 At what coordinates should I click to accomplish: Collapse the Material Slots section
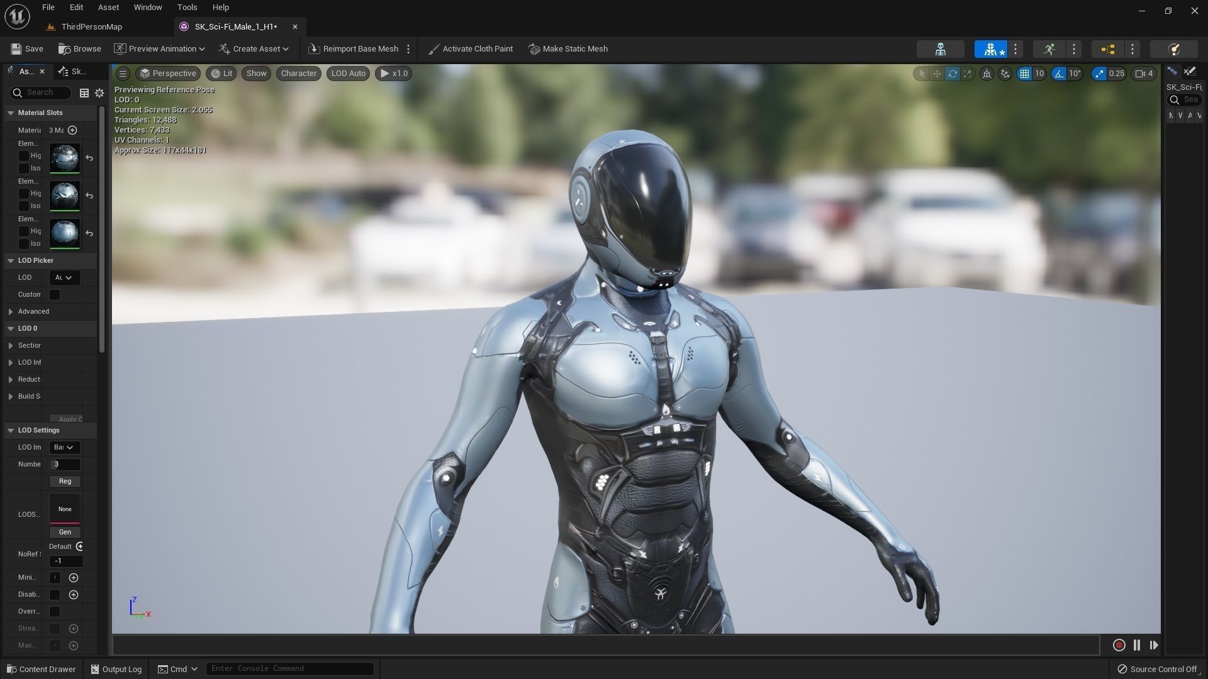click(x=11, y=113)
